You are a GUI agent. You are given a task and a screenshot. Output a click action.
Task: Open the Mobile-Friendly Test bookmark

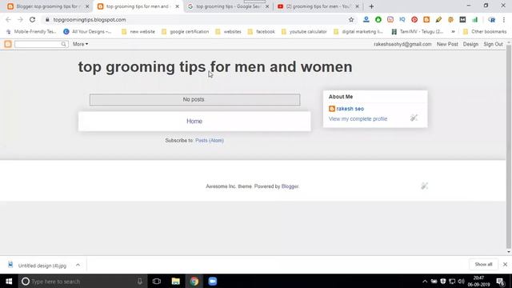click(x=31, y=32)
